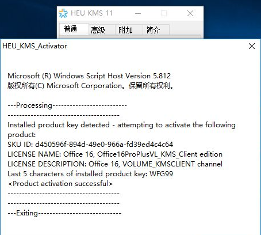Click the LICENSE DESCRIPTION VOLUME_KMSCLIENT line
This screenshot has height=235, width=261.
[x=115, y=164]
